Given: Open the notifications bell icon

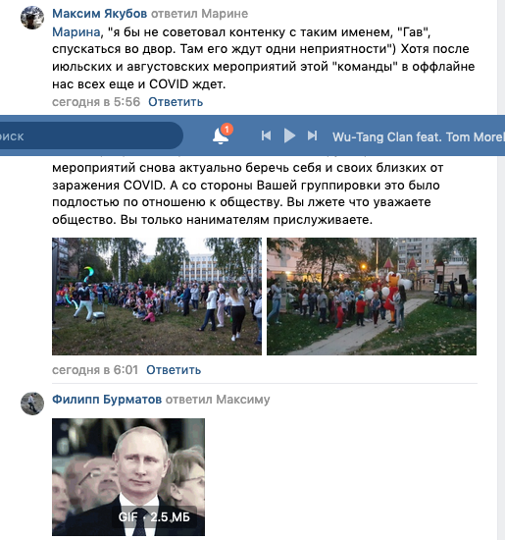Looking at the screenshot, I should coord(221,135).
